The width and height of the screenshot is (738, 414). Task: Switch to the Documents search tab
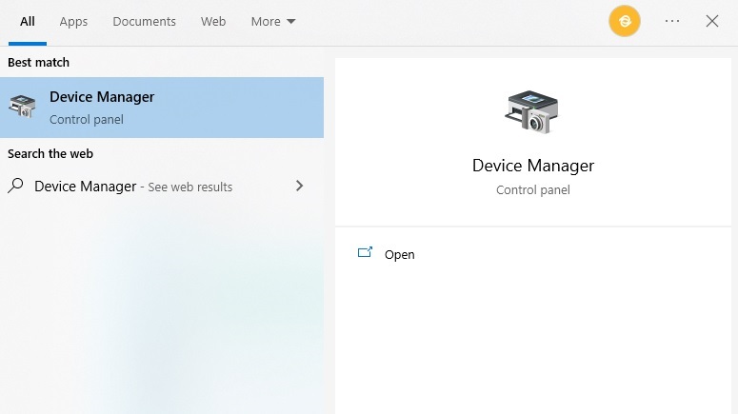pos(144,22)
